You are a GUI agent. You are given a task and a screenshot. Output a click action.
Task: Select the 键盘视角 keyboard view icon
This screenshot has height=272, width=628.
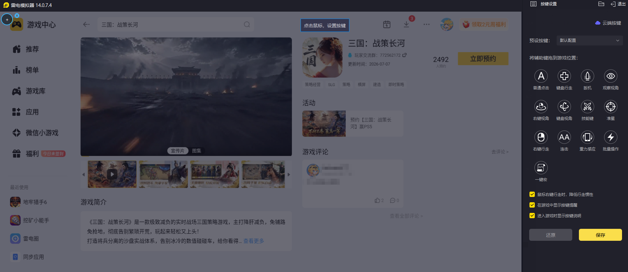[564, 107]
